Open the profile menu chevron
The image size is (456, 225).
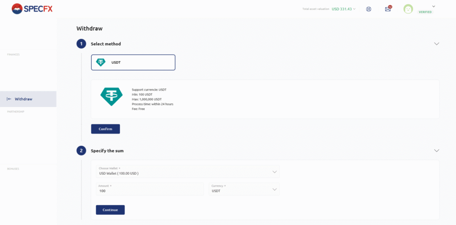coord(433,6)
